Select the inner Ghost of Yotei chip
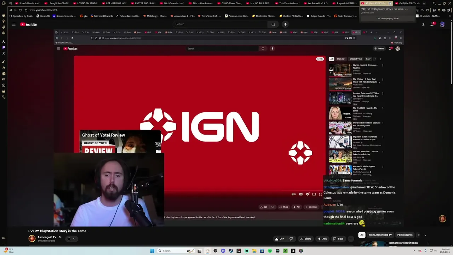 click(355, 59)
